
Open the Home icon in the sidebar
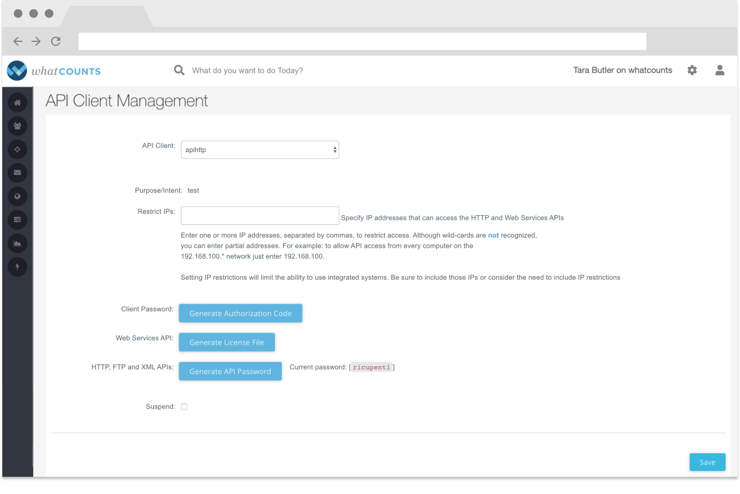(17, 103)
